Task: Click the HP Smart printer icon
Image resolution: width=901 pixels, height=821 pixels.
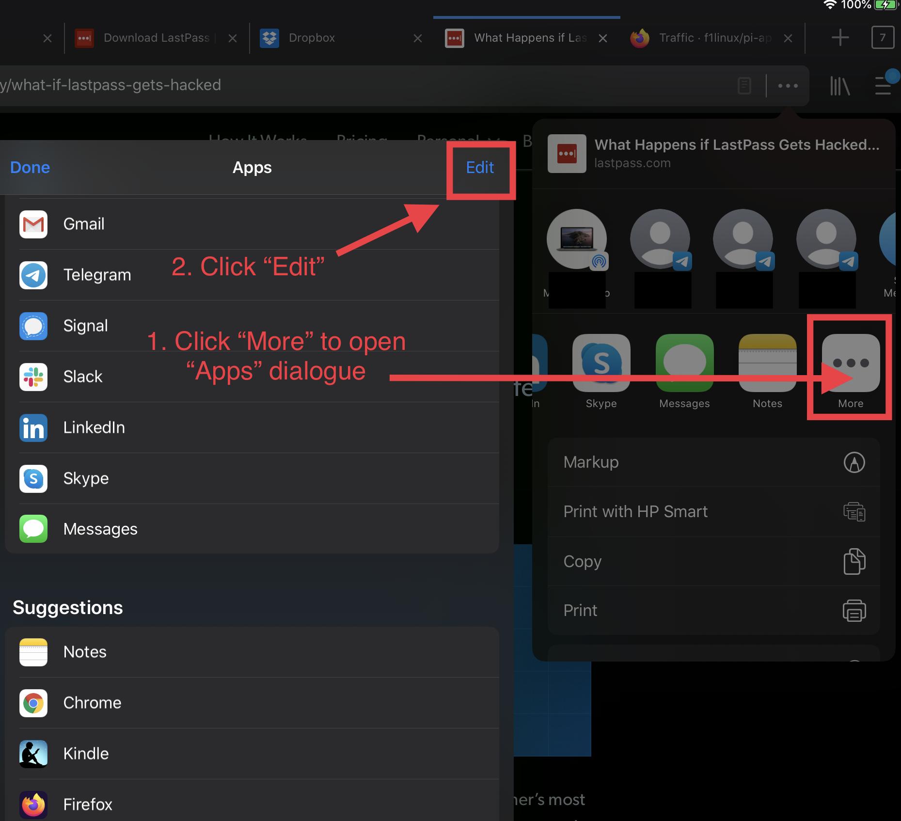Action: [854, 512]
